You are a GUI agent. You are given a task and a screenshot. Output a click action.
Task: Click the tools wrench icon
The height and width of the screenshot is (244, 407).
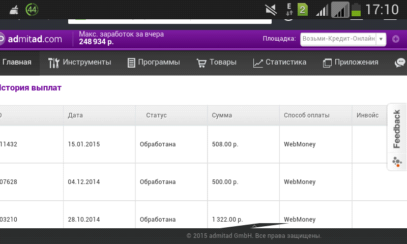tap(54, 63)
